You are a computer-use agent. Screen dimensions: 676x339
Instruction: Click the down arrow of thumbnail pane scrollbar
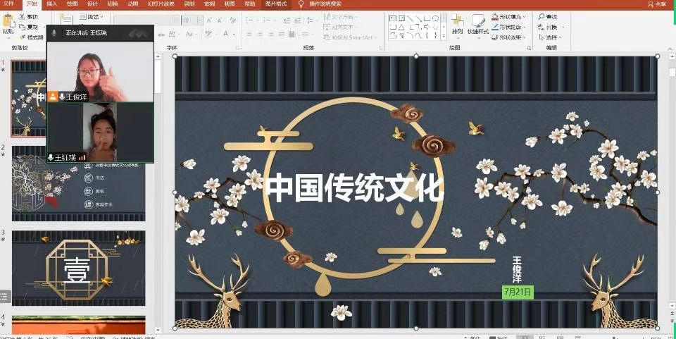[x=158, y=331]
